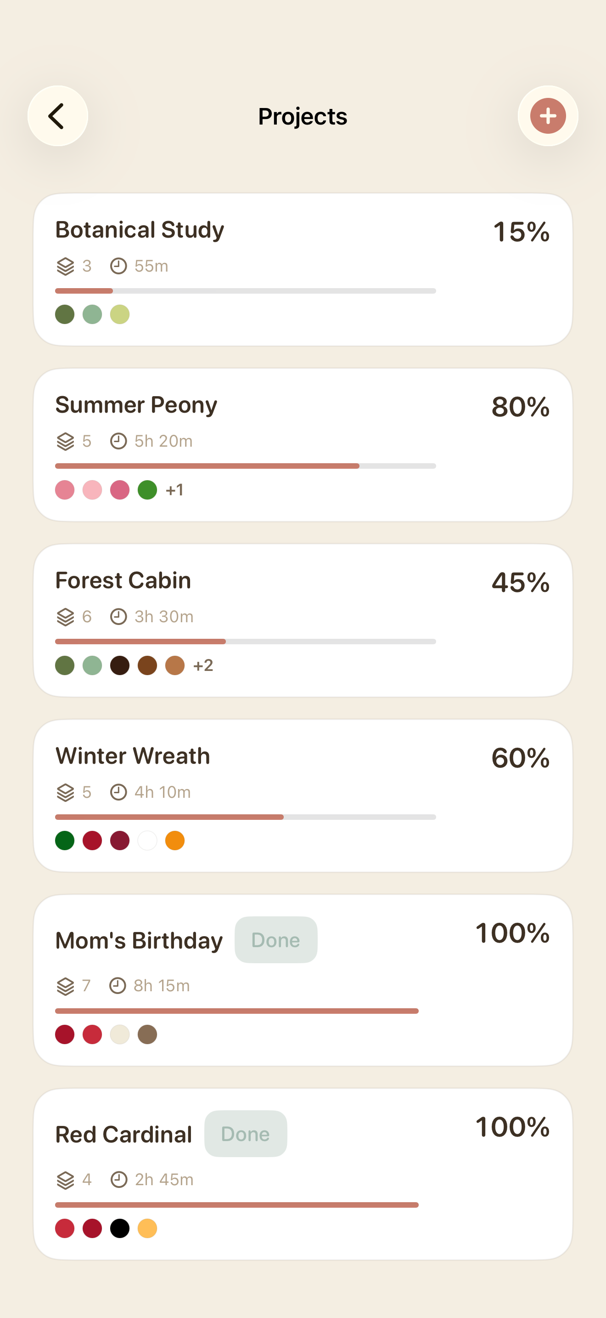Image resolution: width=606 pixels, height=1318 pixels.
Task: Expand +1 more colors on Summer Peony
Action: [175, 490]
